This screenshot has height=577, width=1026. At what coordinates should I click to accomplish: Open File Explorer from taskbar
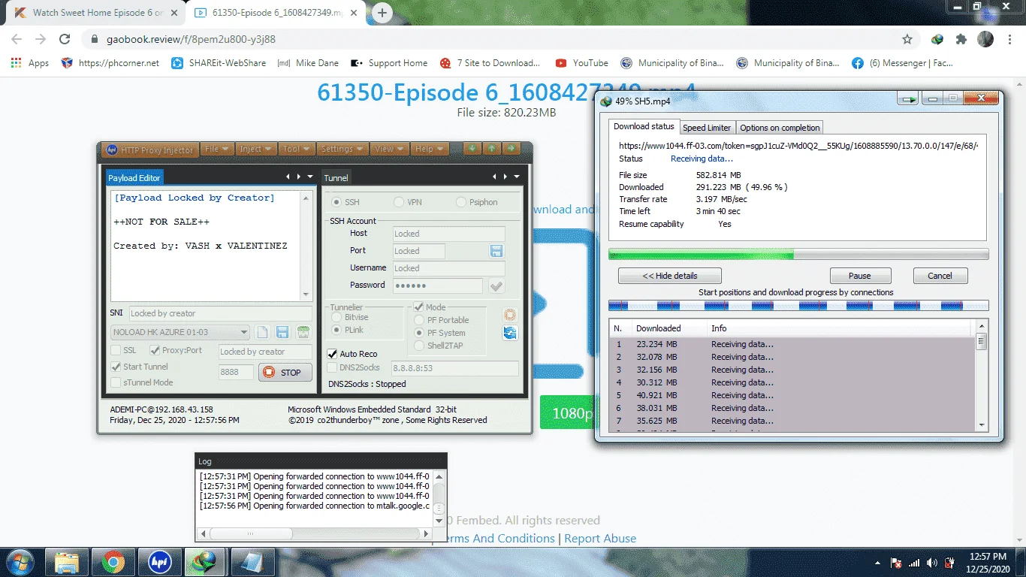click(68, 562)
